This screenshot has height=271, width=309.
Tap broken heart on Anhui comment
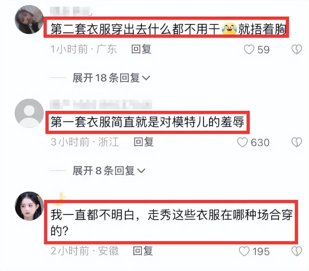(x=297, y=251)
